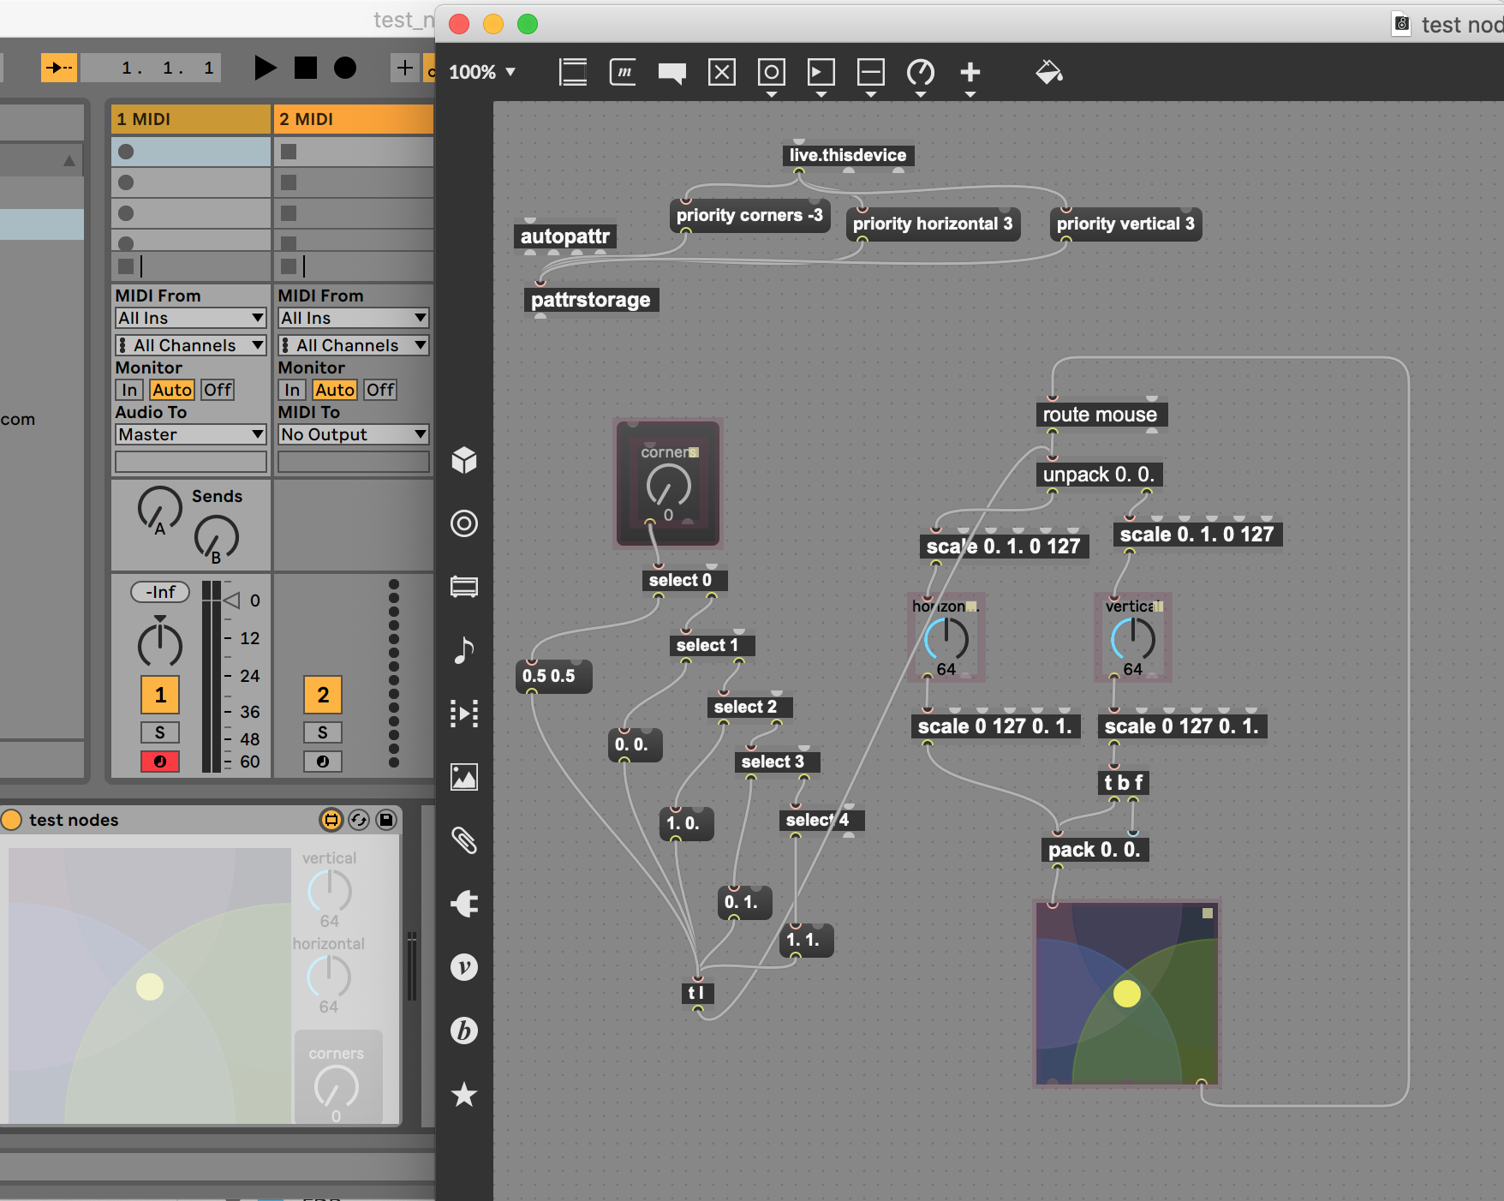Image resolution: width=1504 pixels, height=1201 pixels.
Task: Toggle Solo on track 1
Action: (x=160, y=732)
